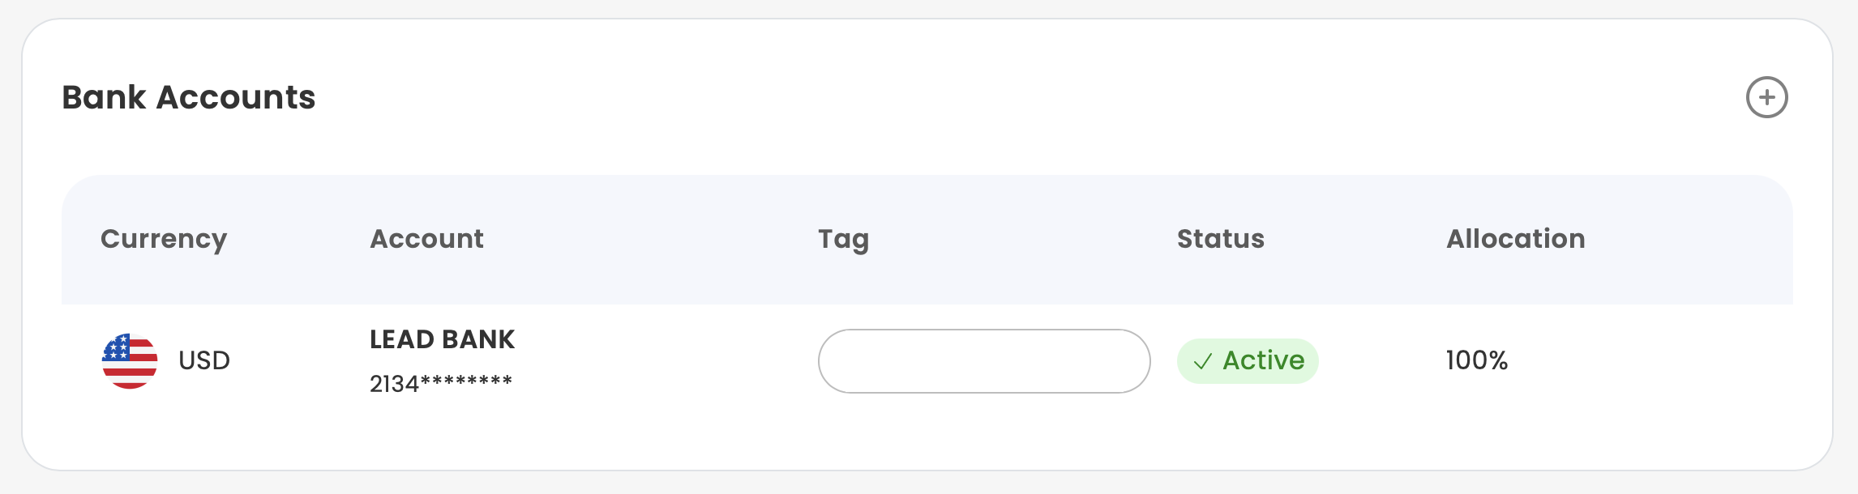Click the word Active in status badge
Viewport: 1858px width, 494px height.
tap(1263, 360)
